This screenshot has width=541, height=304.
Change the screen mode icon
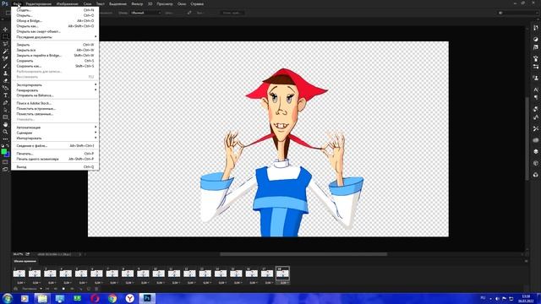pyautogui.click(x=5, y=169)
